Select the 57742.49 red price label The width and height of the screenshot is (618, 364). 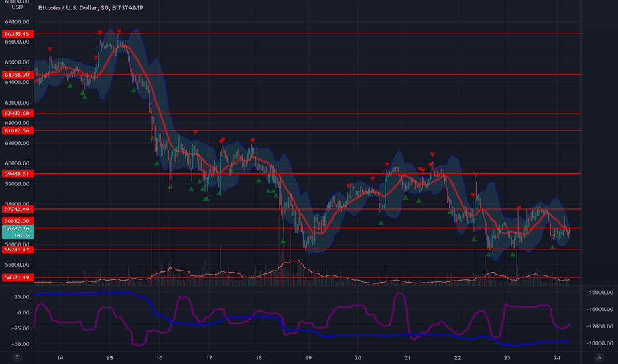click(x=18, y=209)
